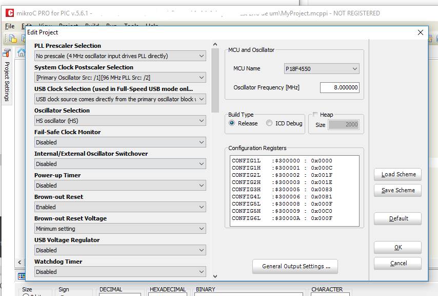Click the CHARACTER label in converter panel
This screenshot has width=438, height=296.
[327, 289]
